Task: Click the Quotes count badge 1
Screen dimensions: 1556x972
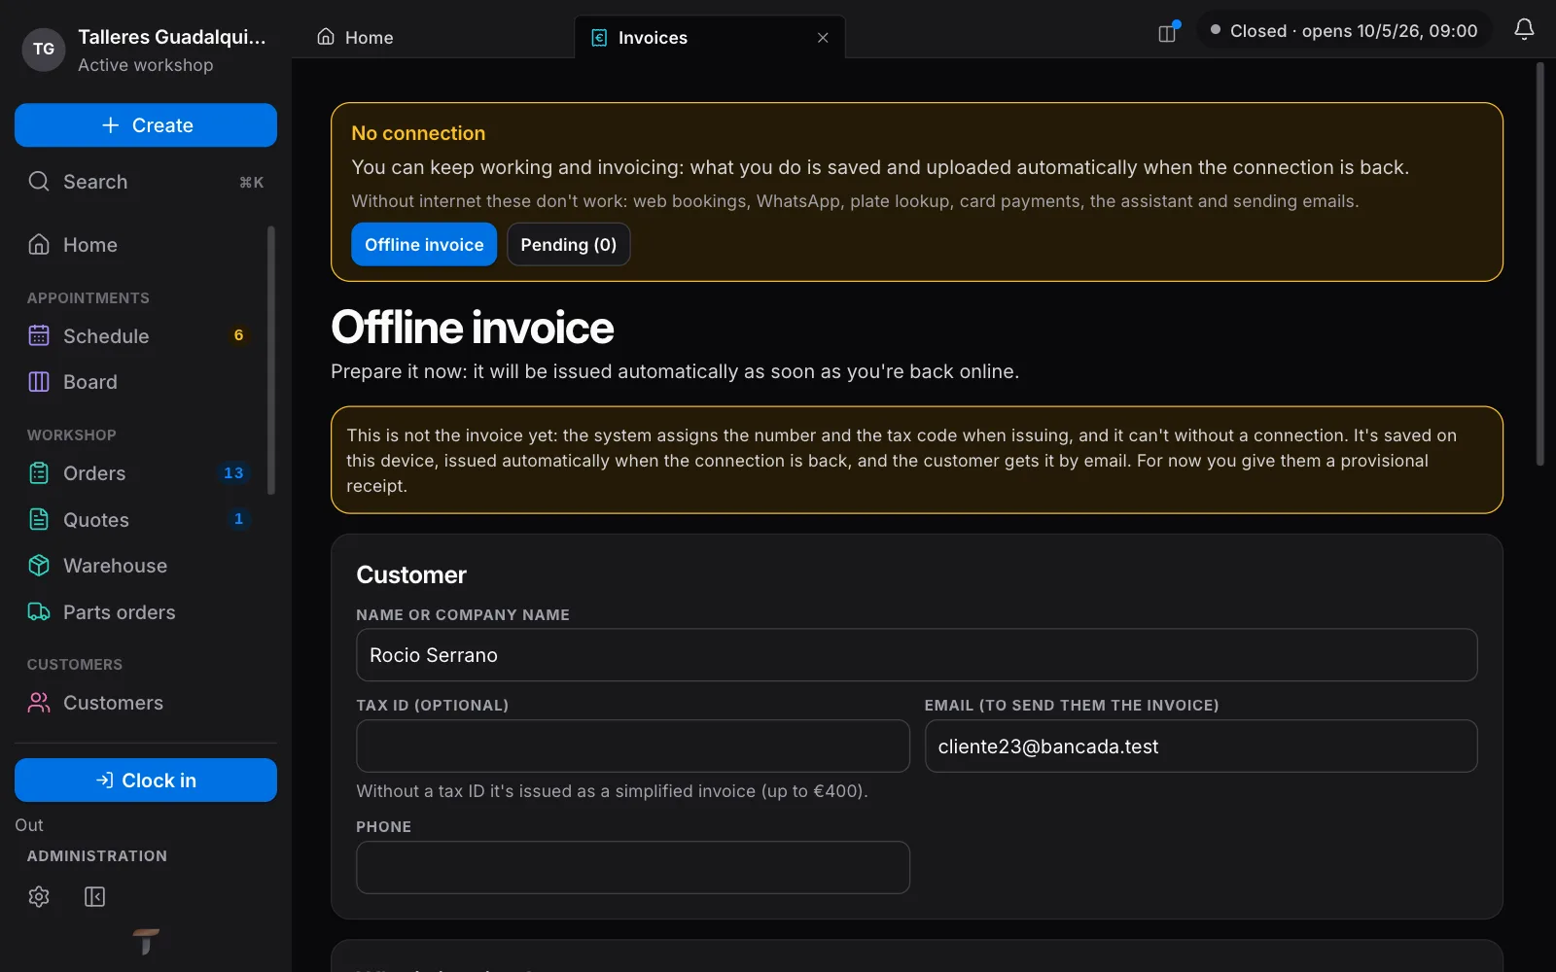Action: click(238, 519)
